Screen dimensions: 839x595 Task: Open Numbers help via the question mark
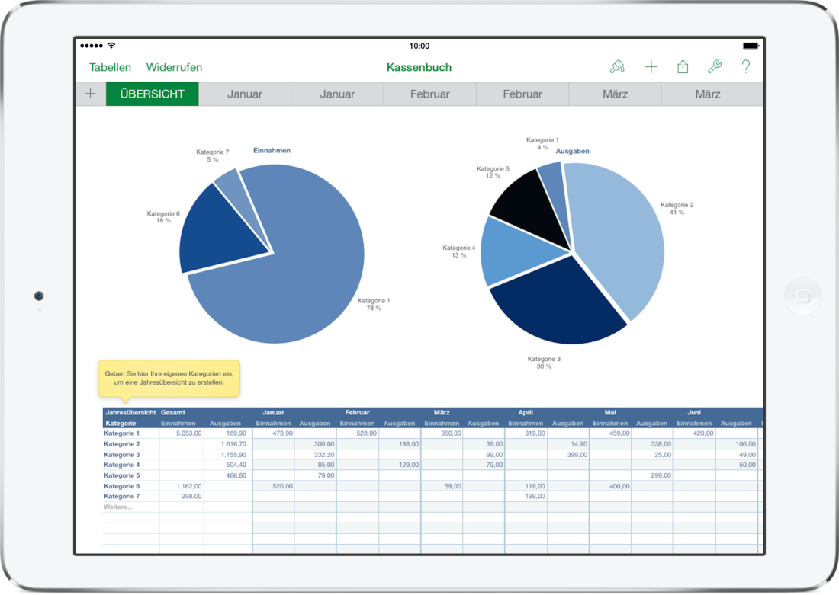746,67
